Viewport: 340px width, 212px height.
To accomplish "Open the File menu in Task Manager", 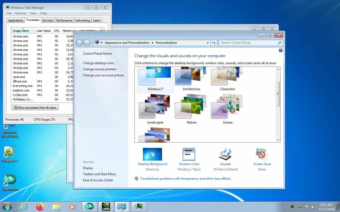I will coord(9,13).
